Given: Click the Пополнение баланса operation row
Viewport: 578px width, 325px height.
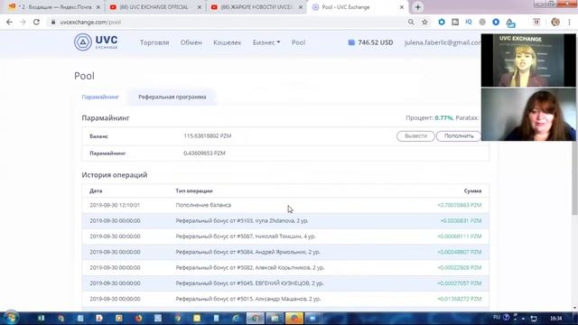Looking at the screenshot, I should pyautogui.click(x=285, y=205).
